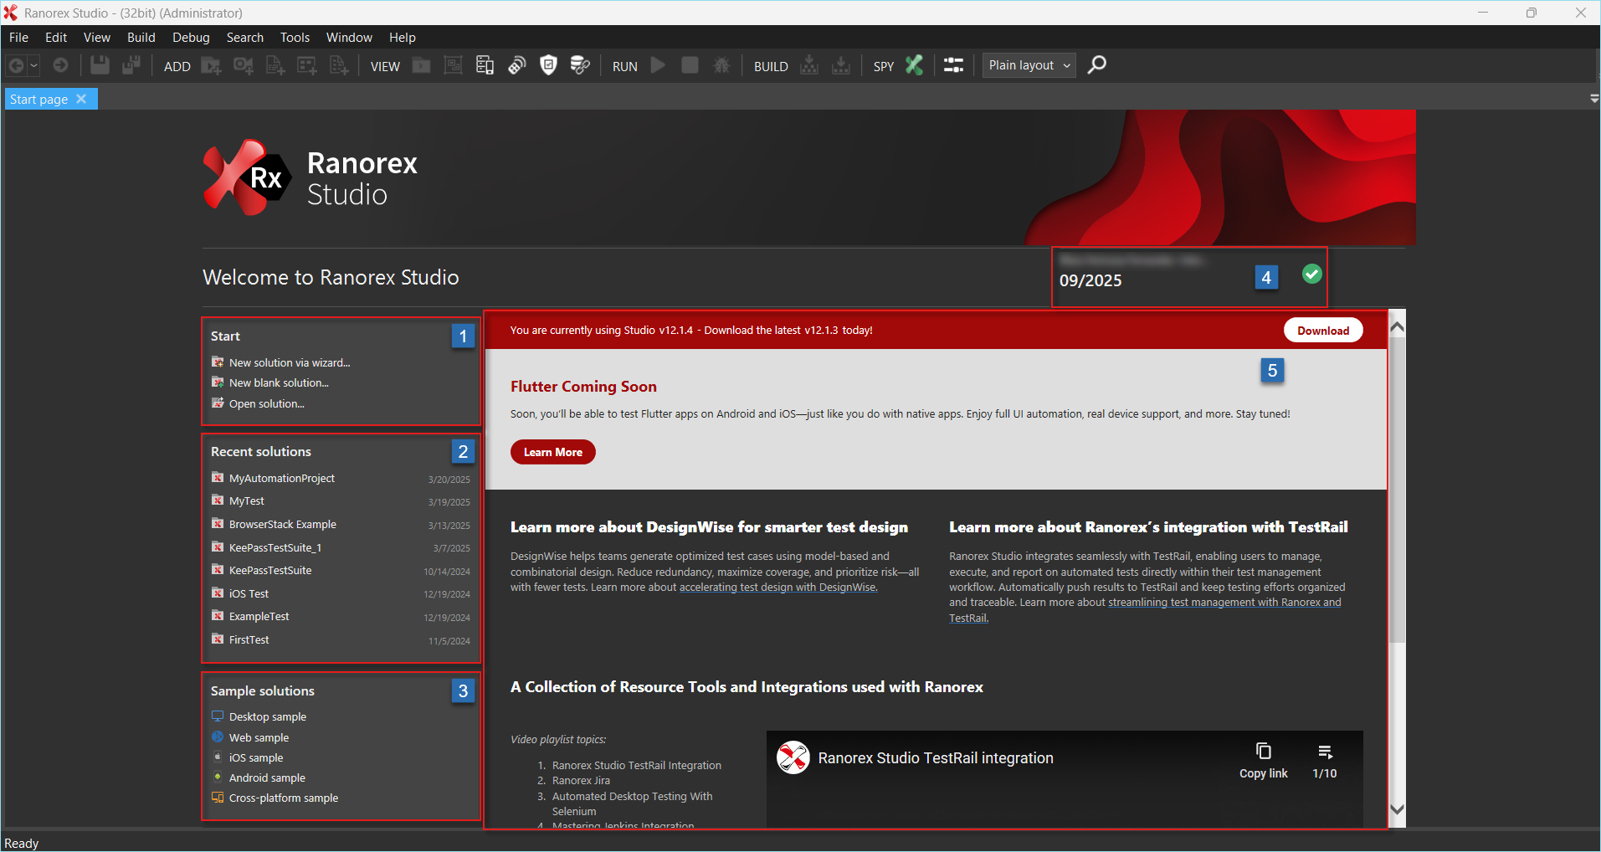Click the Save icon in the toolbar
This screenshot has height=852, width=1601.
pyautogui.click(x=99, y=65)
